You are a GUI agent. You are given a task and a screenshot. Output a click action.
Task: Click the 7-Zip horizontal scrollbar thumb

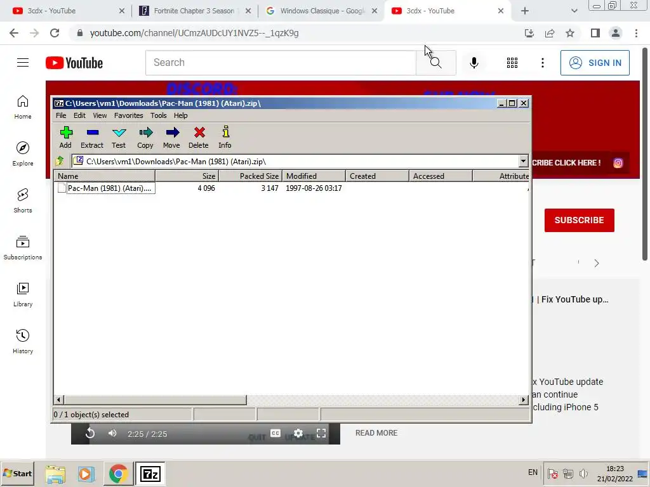tap(155, 399)
